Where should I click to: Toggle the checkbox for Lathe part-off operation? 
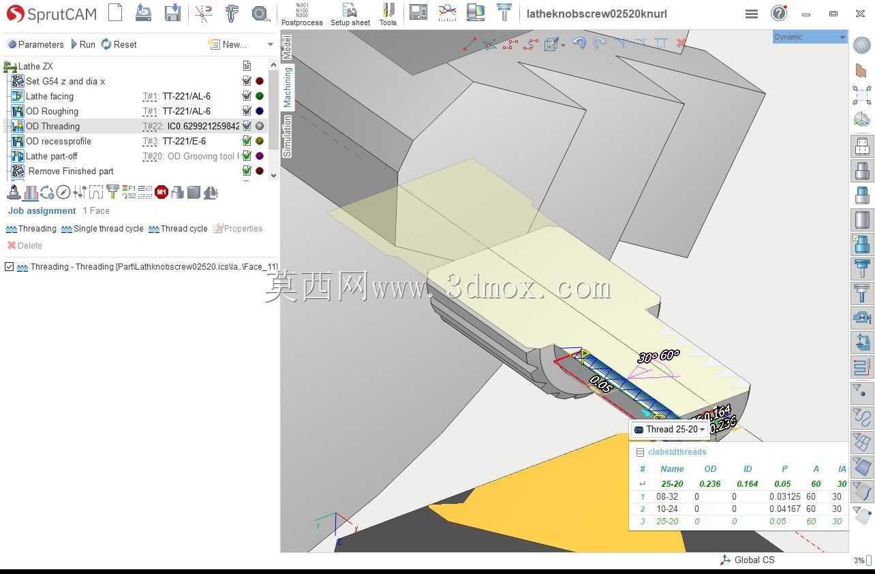[247, 156]
